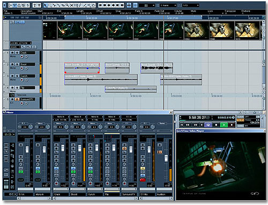268x205 pixels.
Task: Go to previous marker in transport
Action: 182,125
